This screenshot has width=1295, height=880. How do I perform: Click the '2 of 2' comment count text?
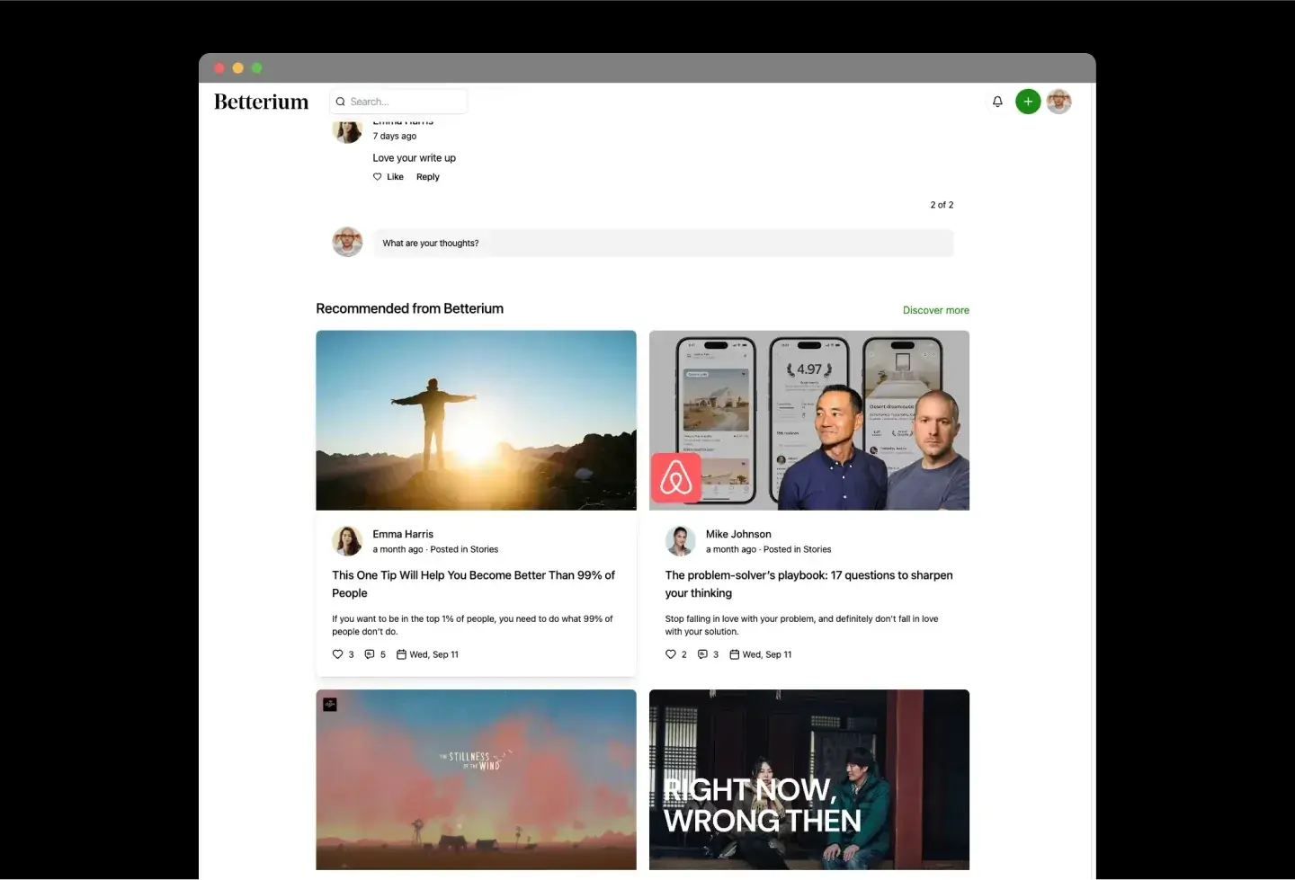point(942,205)
